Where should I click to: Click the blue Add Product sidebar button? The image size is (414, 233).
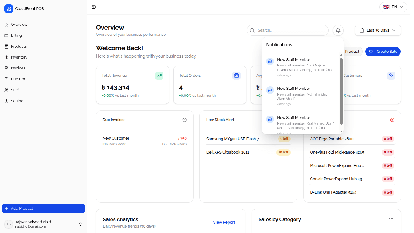[x=43, y=208]
